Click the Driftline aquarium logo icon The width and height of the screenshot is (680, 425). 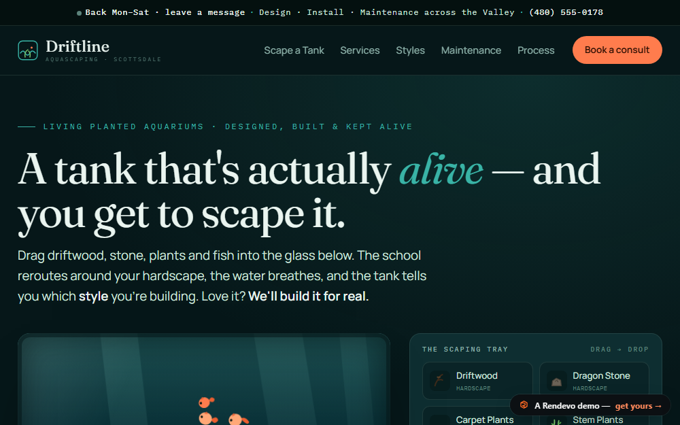click(28, 50)
